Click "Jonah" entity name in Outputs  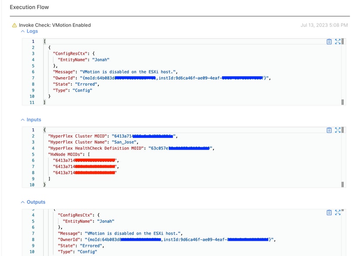tap(106, 221)
